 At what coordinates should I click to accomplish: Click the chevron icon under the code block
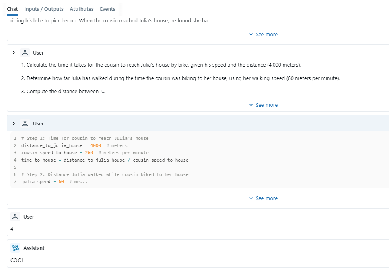point(251,198)
